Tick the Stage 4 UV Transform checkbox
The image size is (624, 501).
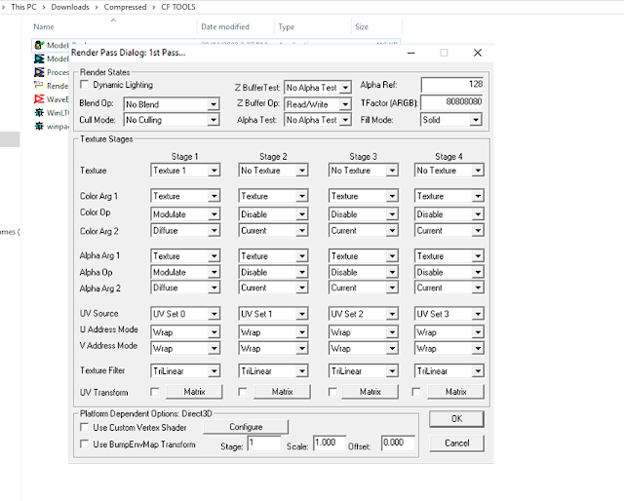point(416,392)
